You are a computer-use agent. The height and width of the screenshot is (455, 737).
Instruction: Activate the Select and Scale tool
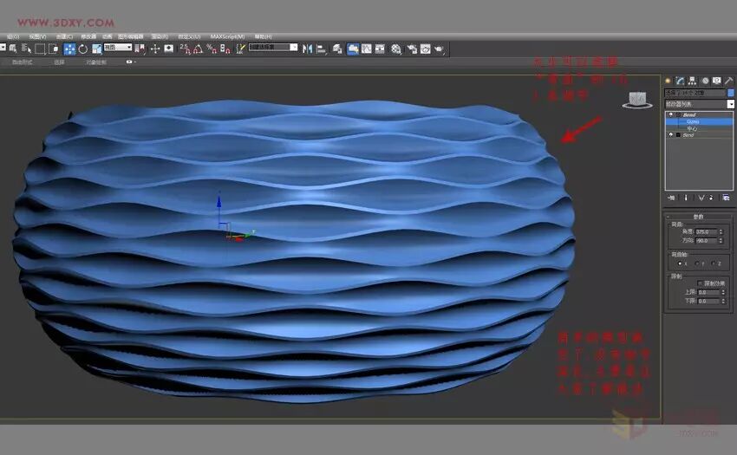coord(96,49)
